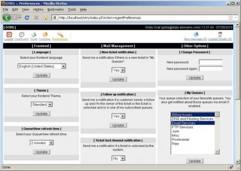Screen dimensions: 241x171
Task: Click Update under My Queues
Action: pyautogui.click(x=195, y=161)
